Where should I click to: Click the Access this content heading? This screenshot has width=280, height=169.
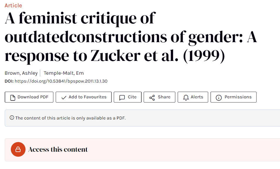58,150
